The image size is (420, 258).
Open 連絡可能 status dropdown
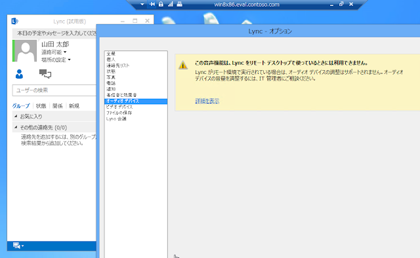54,52
